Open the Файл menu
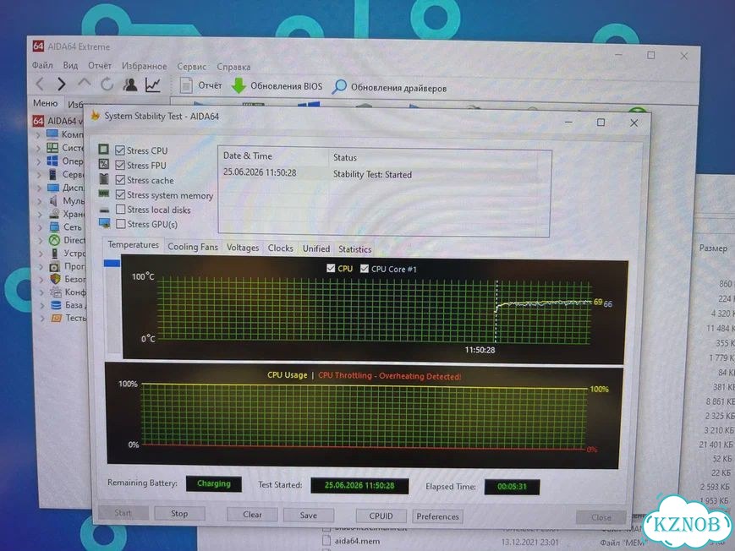Image resolution: width=735 pixels, height=551 pixels. 42,65
